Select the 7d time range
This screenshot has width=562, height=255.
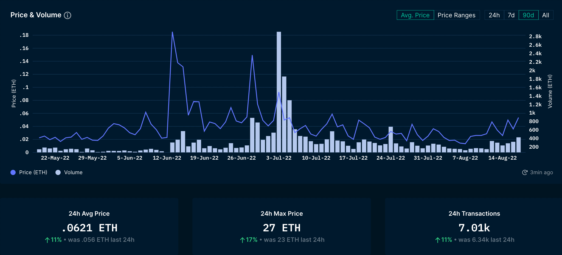(511, 15)
